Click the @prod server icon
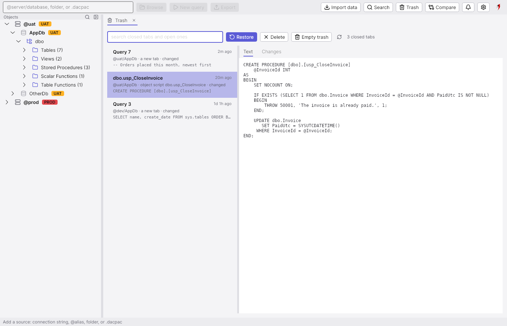The height and width of the screenshot is (326, 507). point(18,102)
